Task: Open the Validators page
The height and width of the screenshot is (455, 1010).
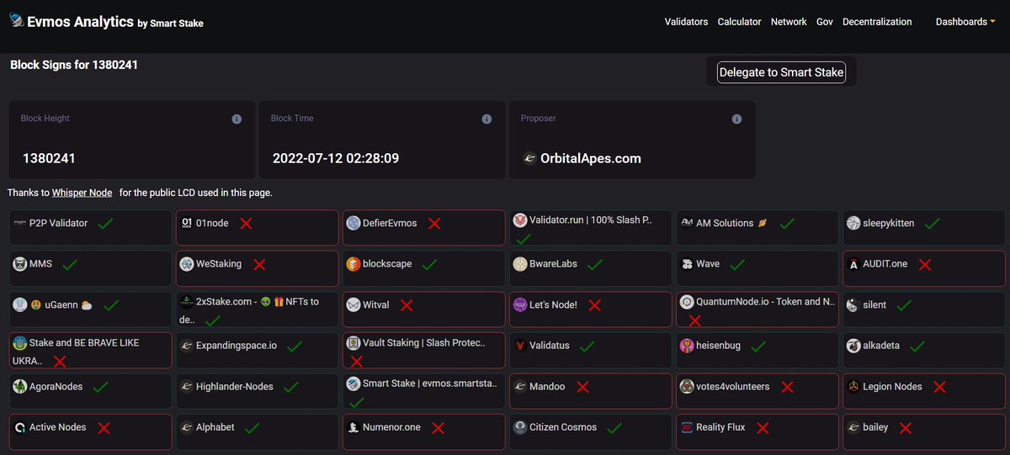Action: click(686, 22)
